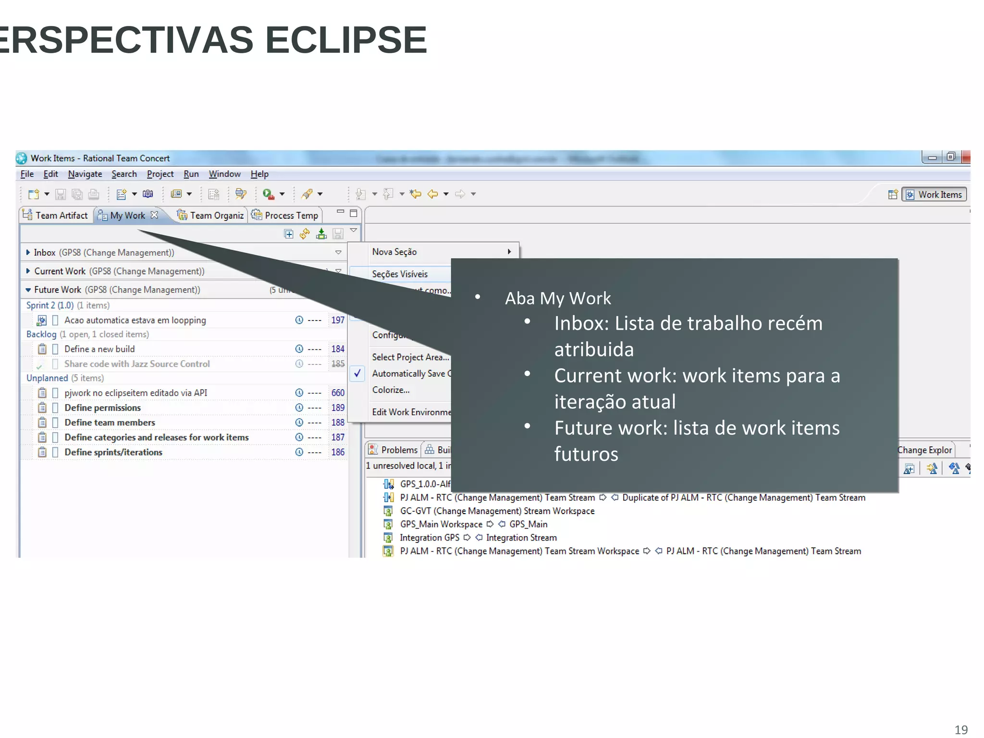984x738 pixels.
Task: Open the Nova Seção submenu arrow
Action: coord(509,252)
